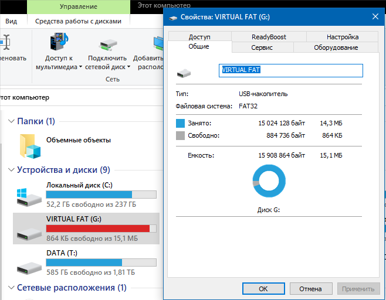
Task: Select the Local Disk (C:) drive icon
Action: click(29, 197)
